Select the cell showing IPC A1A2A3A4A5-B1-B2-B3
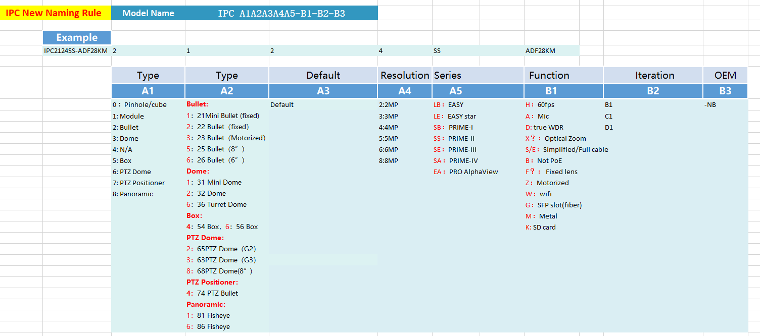The height and width of the screenshot is (336, 760). (x=281, y=13)
